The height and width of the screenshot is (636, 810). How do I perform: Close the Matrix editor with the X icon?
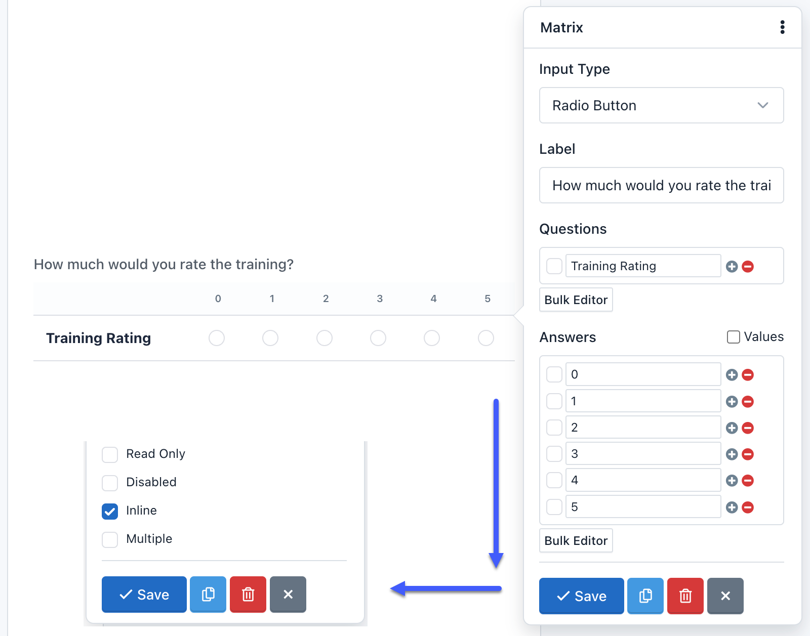pyautogui.click(x=725, y=596)
